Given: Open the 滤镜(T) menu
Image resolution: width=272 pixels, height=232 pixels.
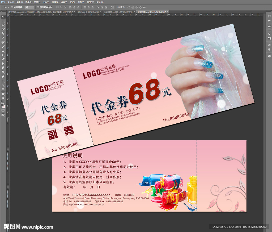Looking at the screenshot, I should (x=64, y=2).
